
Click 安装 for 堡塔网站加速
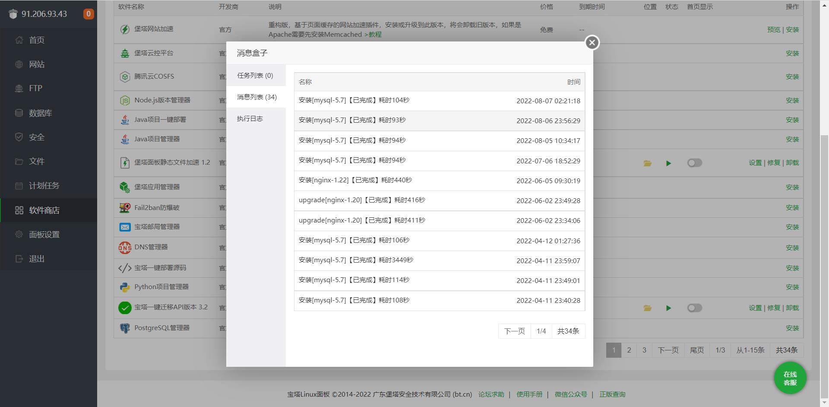792,29
